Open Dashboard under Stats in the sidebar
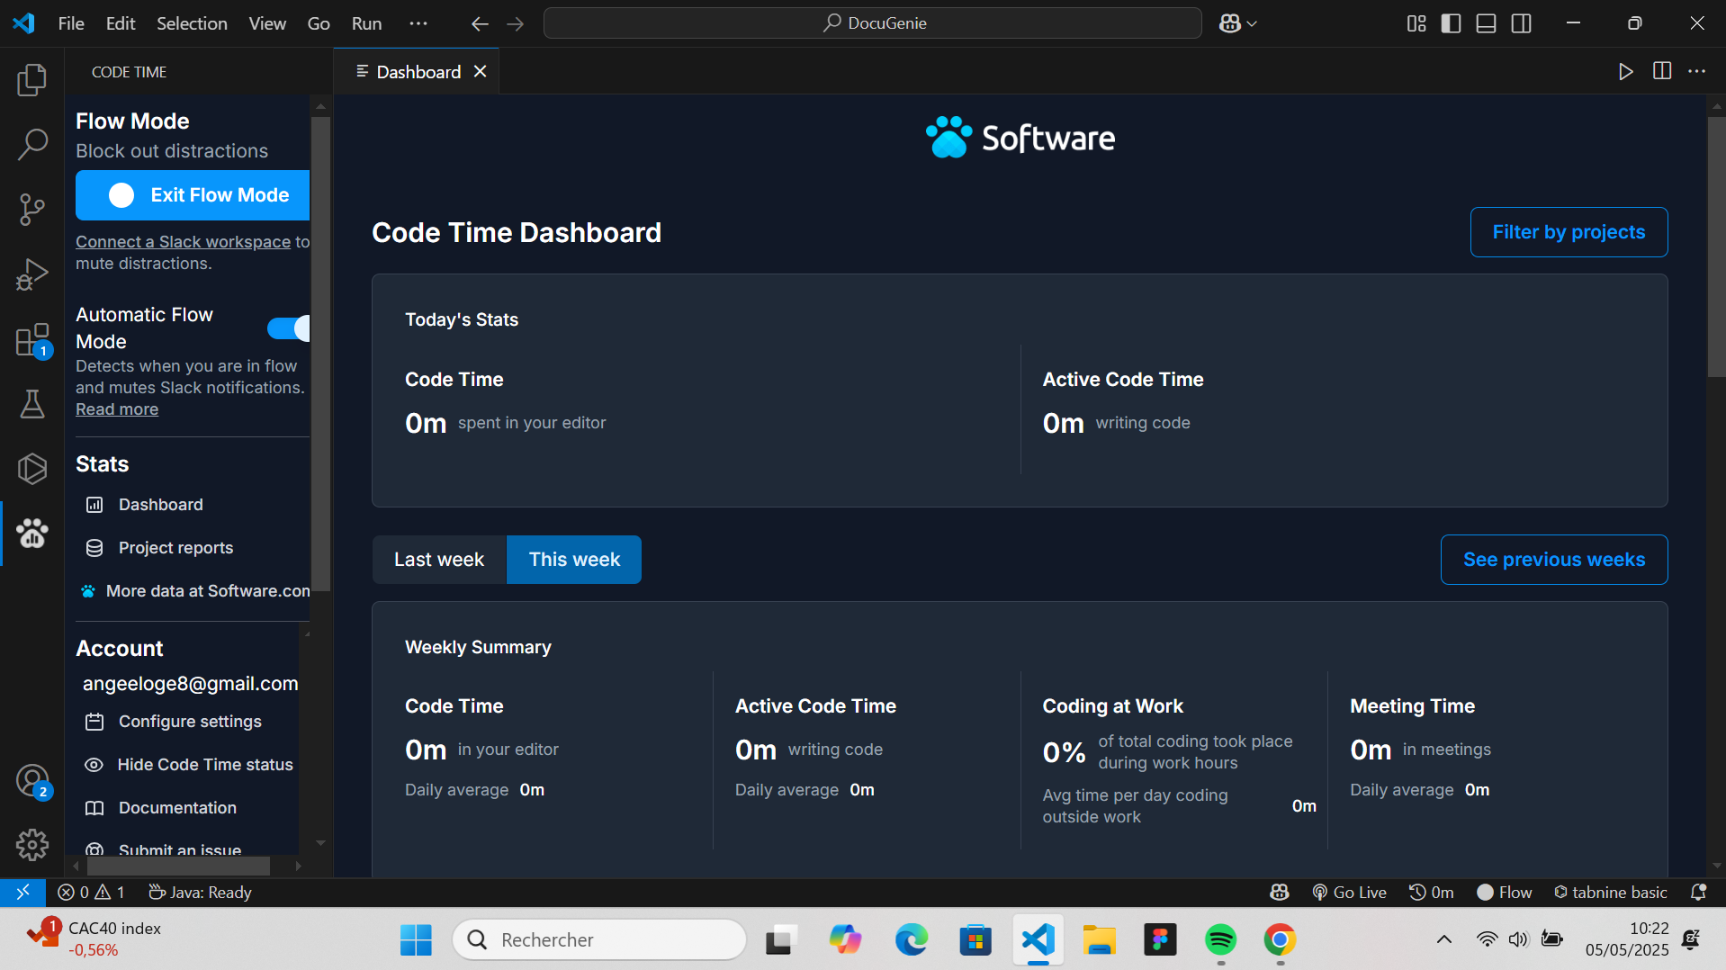The width and height of the screenshot is (1726, 970). pyautogui.click(x=145, y=505)
